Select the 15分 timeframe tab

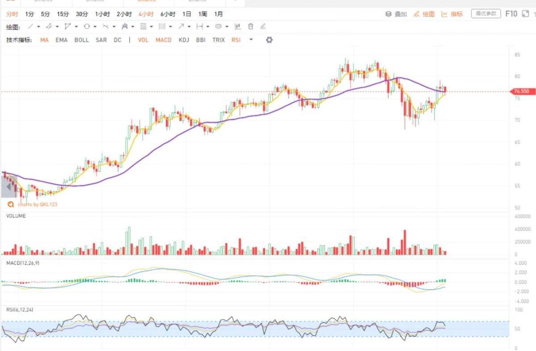[63, 14]
